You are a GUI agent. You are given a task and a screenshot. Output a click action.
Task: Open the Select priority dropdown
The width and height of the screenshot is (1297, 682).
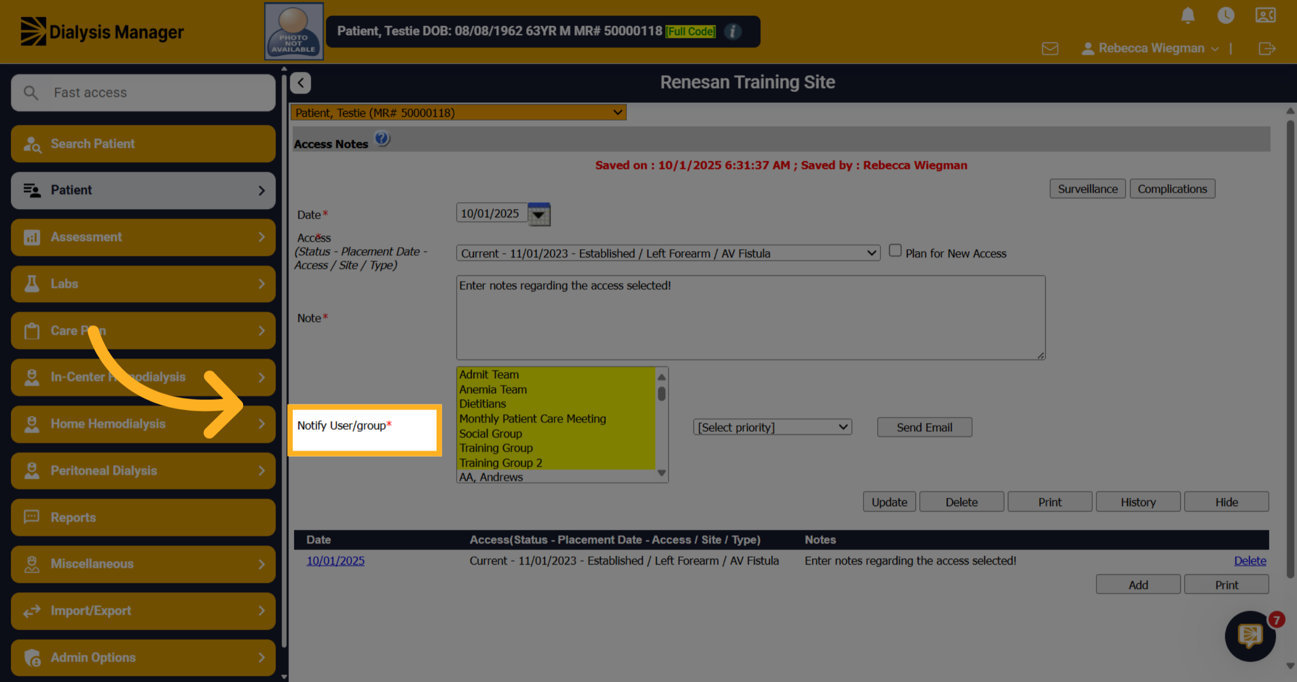[x=772, y=427]
